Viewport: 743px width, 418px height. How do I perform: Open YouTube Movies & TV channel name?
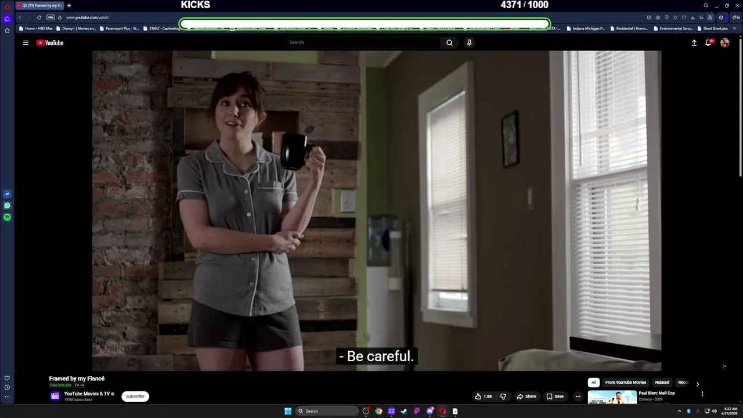point(86,394)
